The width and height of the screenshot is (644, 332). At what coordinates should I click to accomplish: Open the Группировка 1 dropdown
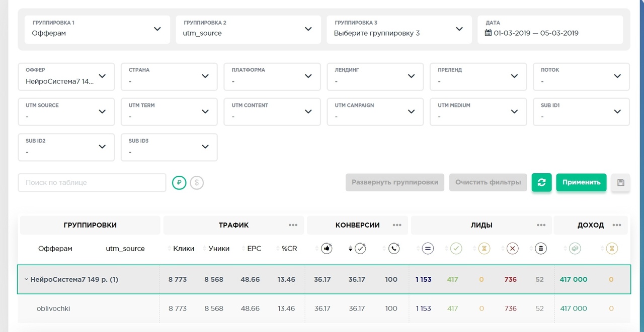coord(97,29)
